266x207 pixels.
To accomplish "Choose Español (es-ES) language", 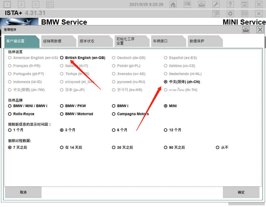I will [180, 58].
